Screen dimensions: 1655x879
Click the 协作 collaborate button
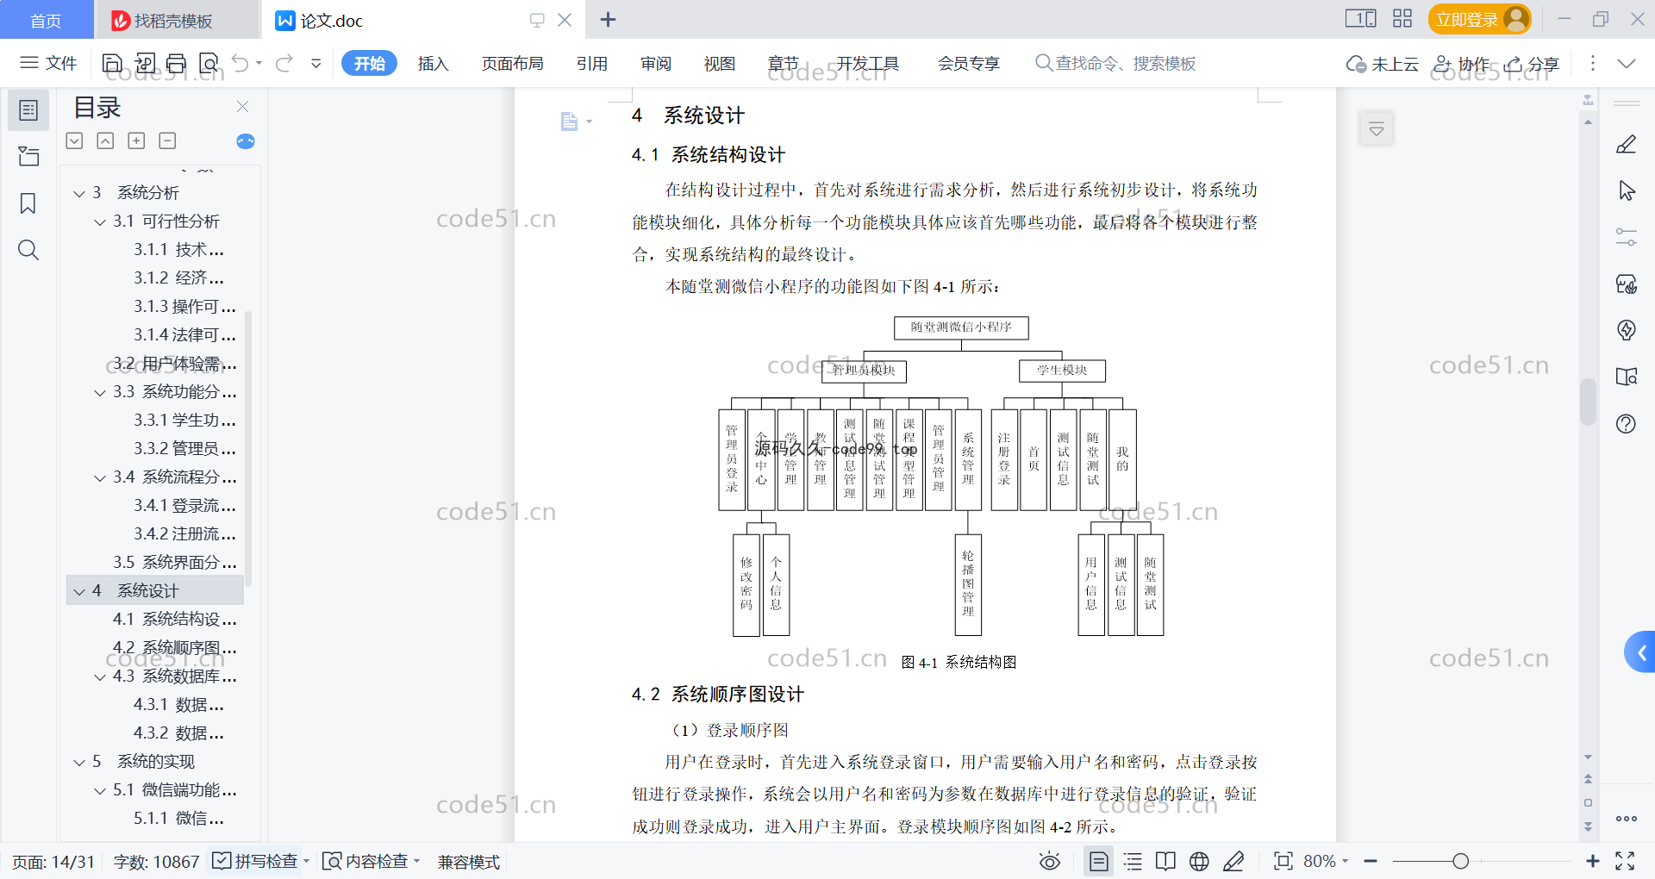pos(1462,64)
